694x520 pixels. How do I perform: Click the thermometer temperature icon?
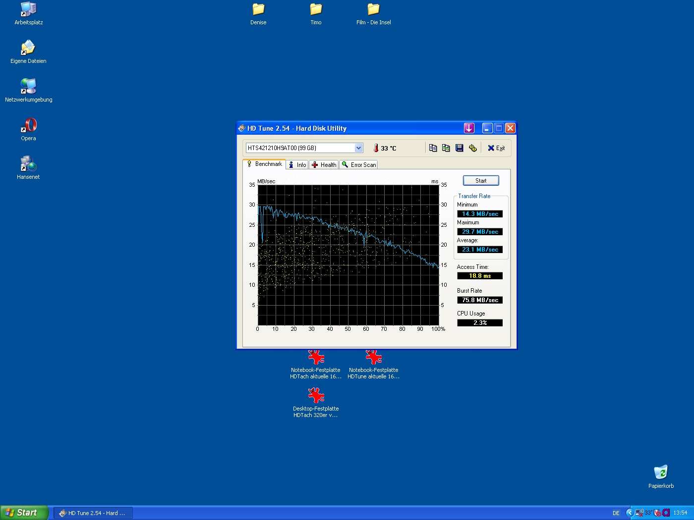(376, 148)
